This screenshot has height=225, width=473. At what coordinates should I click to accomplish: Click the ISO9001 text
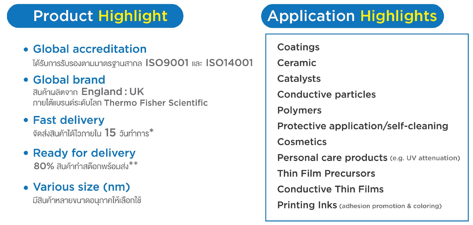click(167, 63)
